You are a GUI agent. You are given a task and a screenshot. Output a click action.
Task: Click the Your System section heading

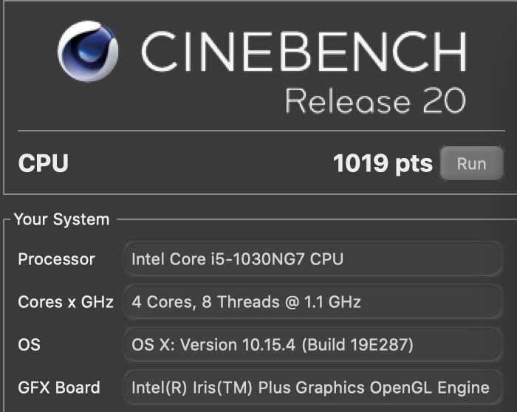61,219
